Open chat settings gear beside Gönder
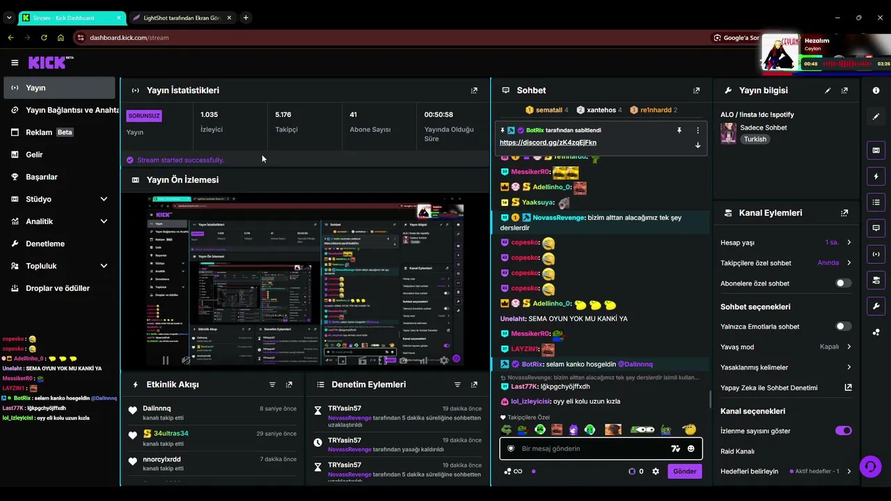891x501 pixels. (x=655, y=471)
